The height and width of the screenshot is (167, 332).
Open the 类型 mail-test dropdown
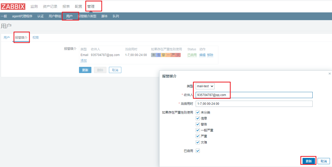(x=205, y=86)
